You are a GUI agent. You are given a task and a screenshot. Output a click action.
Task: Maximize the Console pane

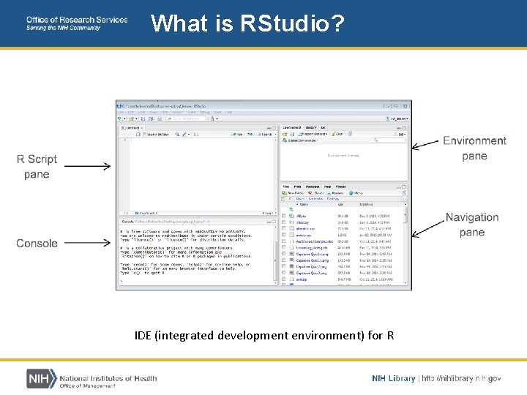point(274,222)
